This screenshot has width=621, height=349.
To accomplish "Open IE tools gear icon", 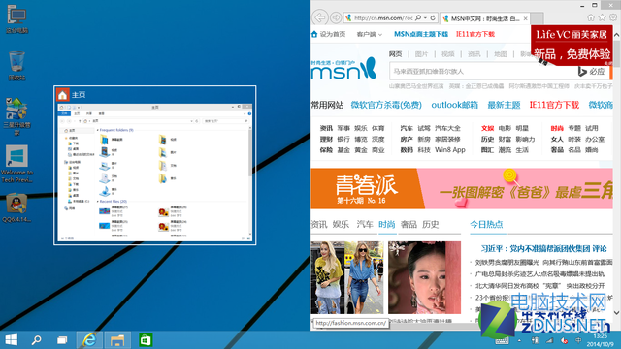I will (613, 17).
